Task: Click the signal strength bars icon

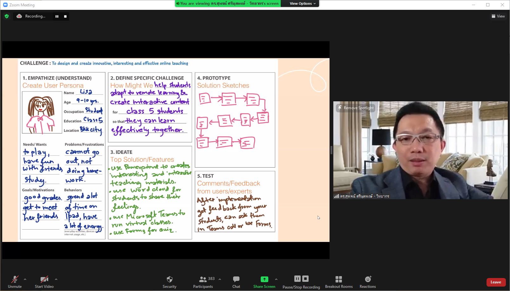Action: click(x=336, y=196)
